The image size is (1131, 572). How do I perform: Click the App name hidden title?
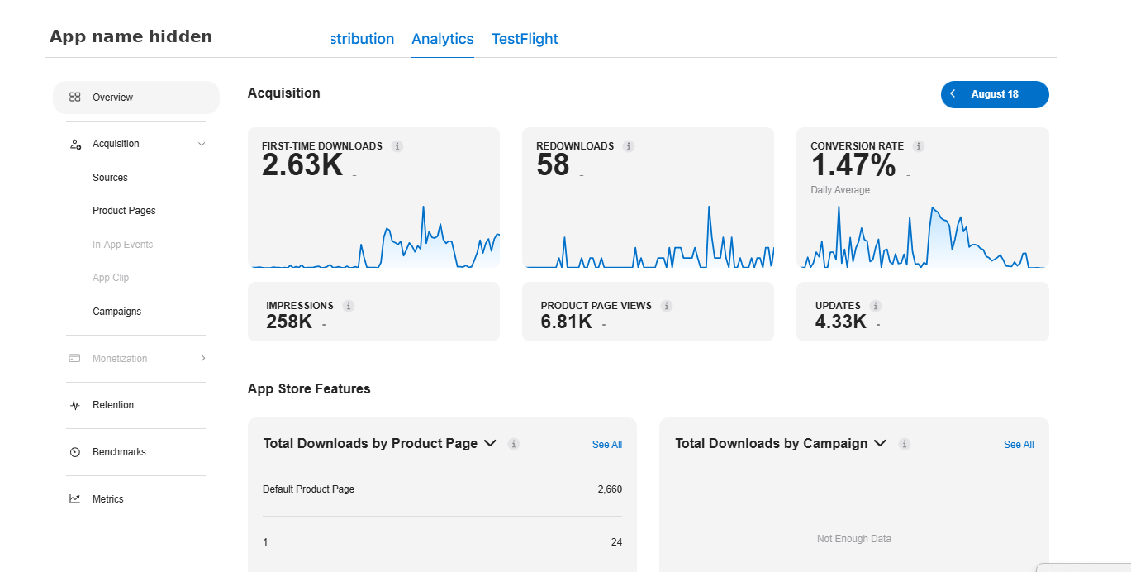pos(131,36)
